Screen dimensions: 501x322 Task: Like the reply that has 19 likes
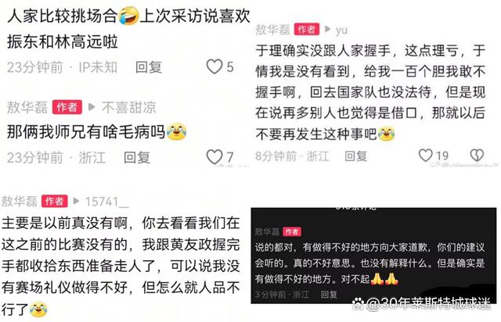pos(425,156)
